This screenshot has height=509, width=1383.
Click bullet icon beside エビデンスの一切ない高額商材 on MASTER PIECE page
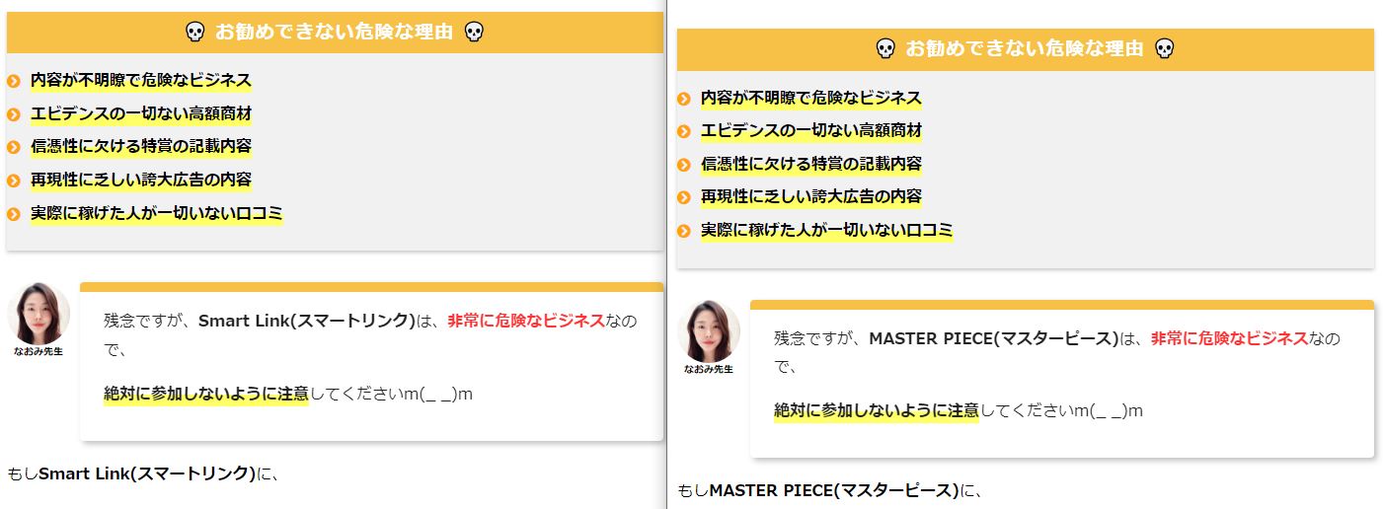coord(684,131)
